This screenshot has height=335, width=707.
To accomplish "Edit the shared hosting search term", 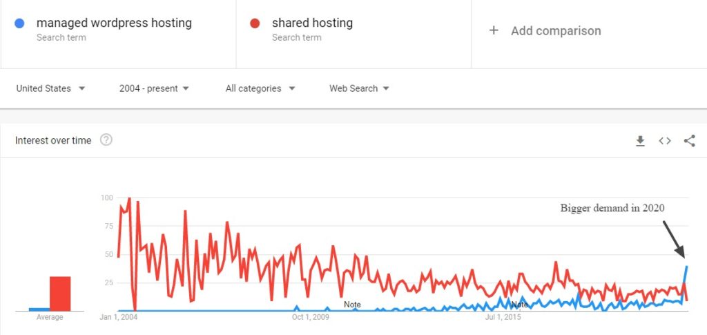I will click(x=313, y=23).
